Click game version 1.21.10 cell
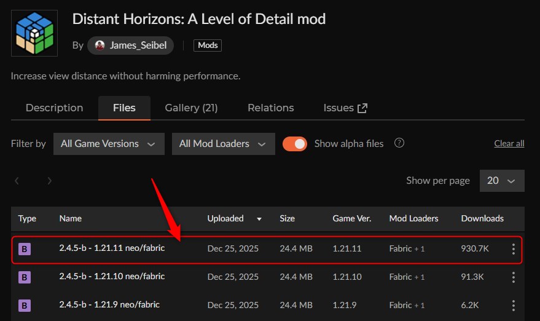This screenshot has height=321, width=540. (347, 277)
